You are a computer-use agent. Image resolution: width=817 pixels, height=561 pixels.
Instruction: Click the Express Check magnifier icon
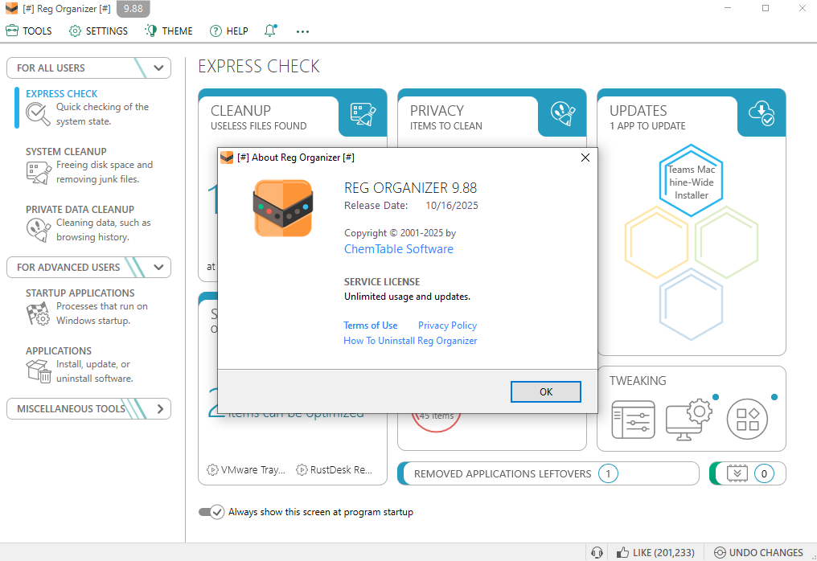[x=38, y=113]
